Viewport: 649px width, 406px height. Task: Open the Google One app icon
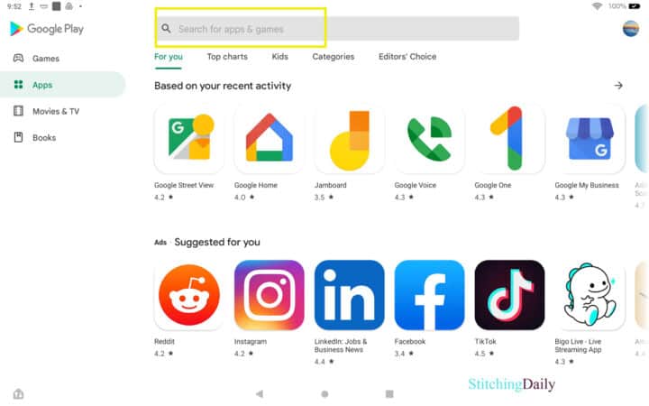(x=509, y=139)
